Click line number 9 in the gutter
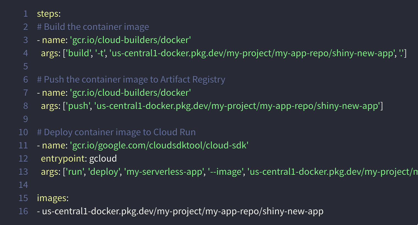The width and height of the screenshot is (418, 225). tap(26, 119)
